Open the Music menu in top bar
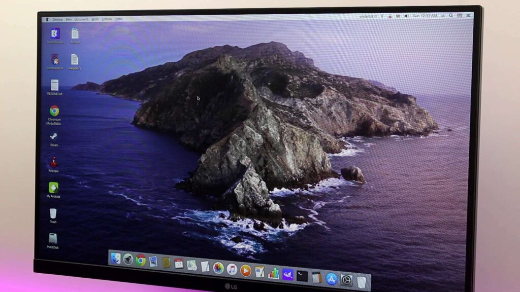This screenshot has width=520, height=292. [95, 19]
